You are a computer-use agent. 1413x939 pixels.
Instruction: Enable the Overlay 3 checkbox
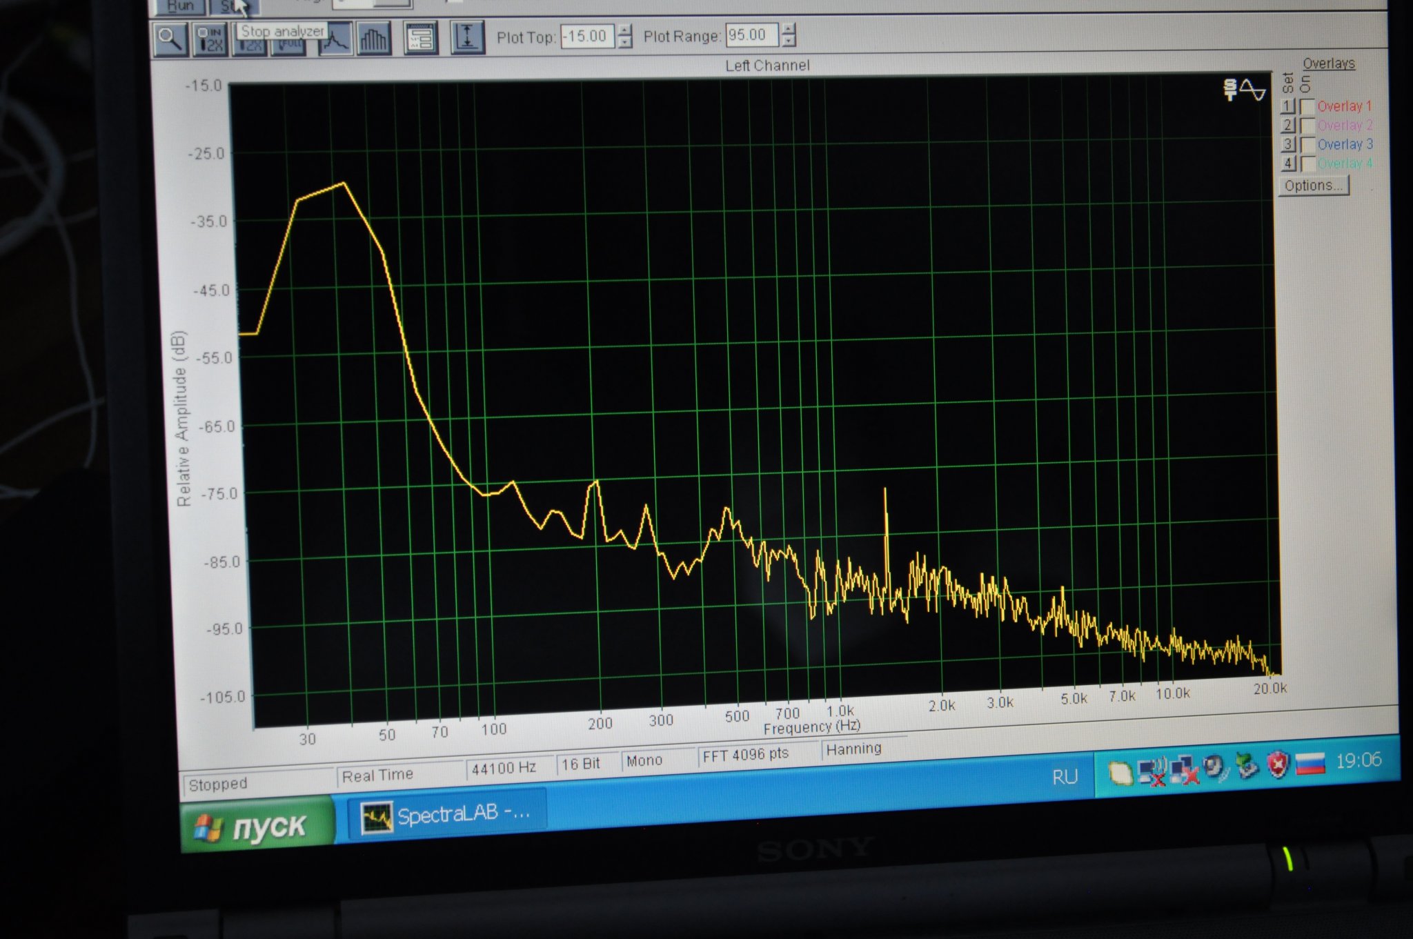click(x=1307, y=145)
